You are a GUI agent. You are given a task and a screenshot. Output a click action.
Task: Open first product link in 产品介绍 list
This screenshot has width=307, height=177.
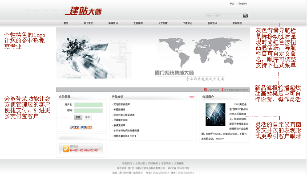coord(121,104)
